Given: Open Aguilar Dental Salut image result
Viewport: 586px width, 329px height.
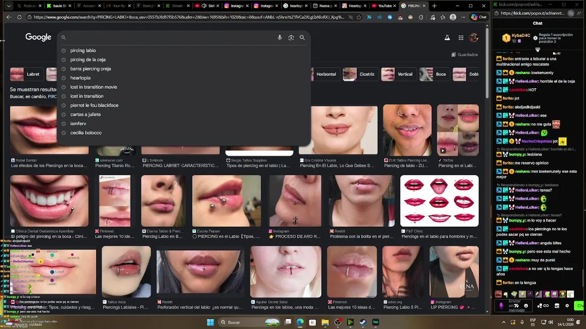Looking at the screenshot, I should coord(286,272).
